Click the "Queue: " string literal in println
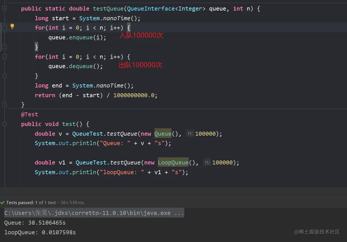 (115, 143)
